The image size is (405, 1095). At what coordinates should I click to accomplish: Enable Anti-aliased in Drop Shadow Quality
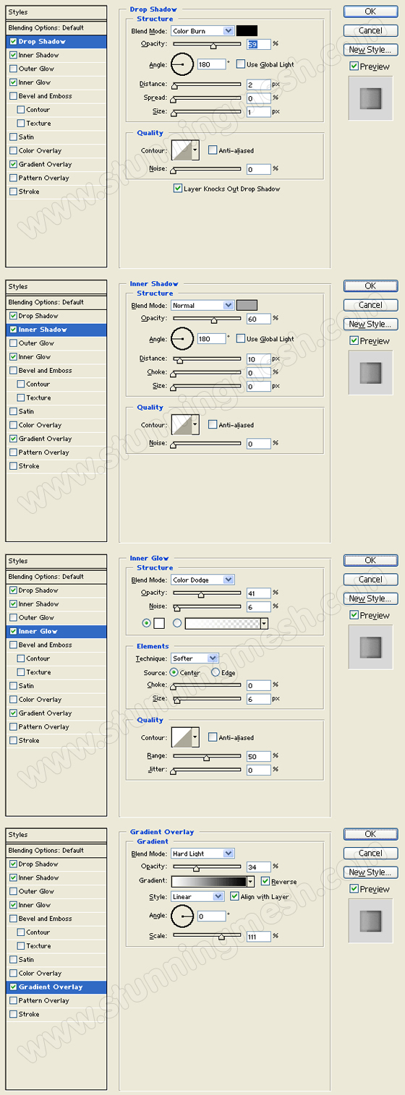[x=213, y=150]
